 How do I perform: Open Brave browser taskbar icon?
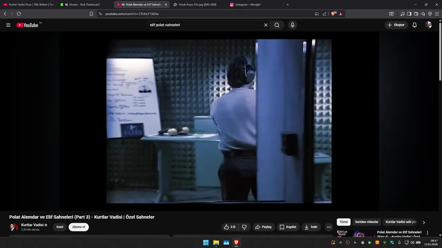[x=236, y=242]
